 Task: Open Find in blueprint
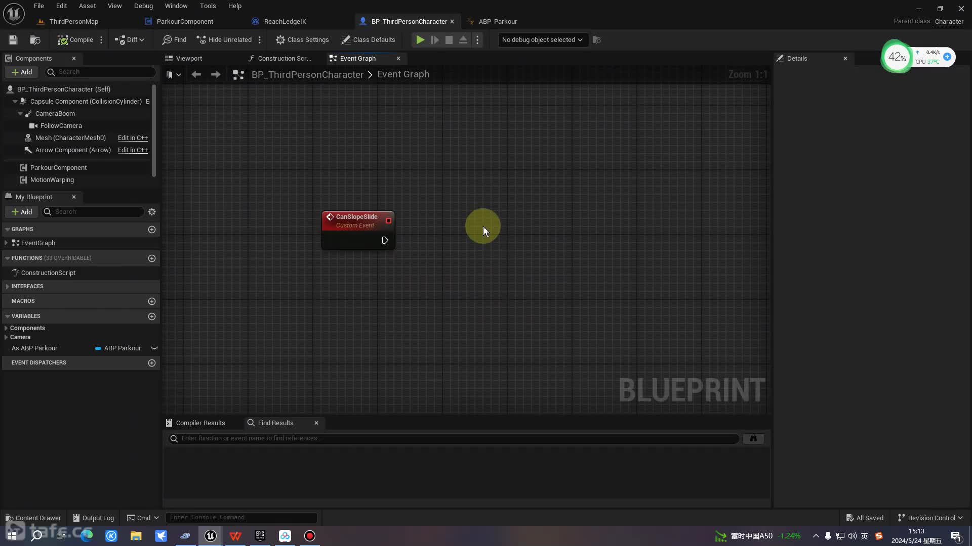(x=174, y=40)
